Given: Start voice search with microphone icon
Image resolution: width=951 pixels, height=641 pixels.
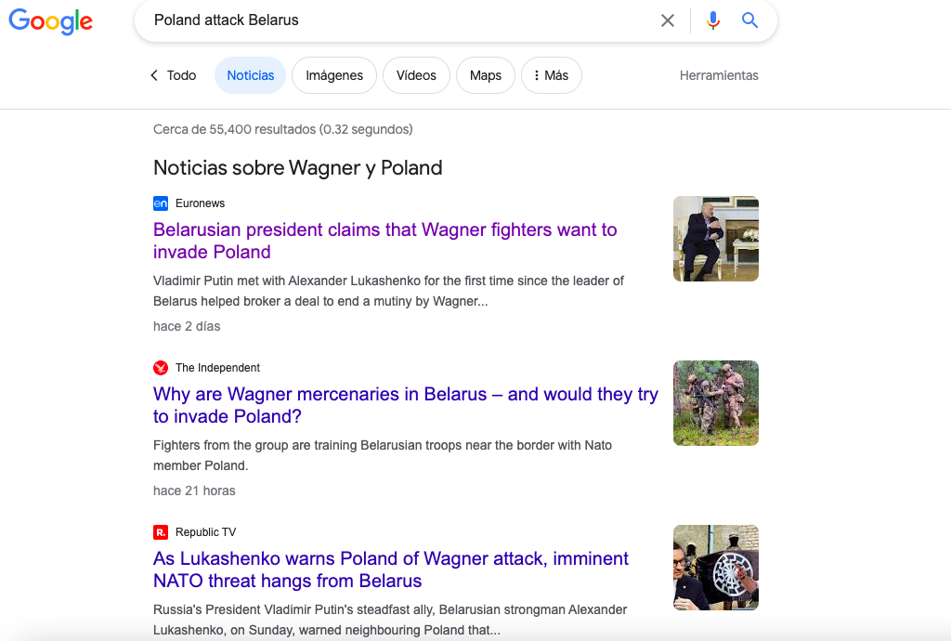Looking at the screenshot, I should (712, 20).
